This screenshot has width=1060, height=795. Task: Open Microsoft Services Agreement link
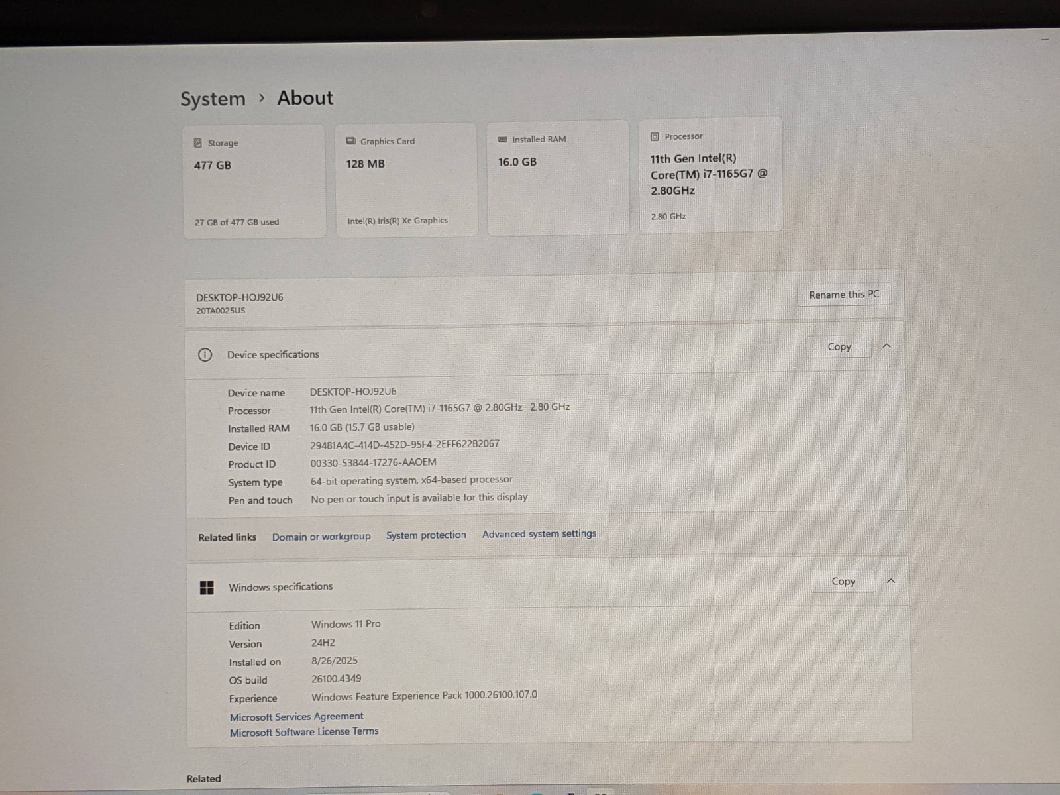click(296, 717)
